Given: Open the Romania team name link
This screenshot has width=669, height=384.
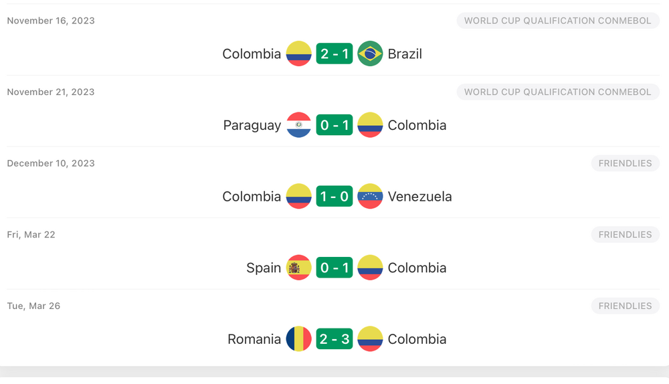Looking at the screenshot, I should [254, 339].
